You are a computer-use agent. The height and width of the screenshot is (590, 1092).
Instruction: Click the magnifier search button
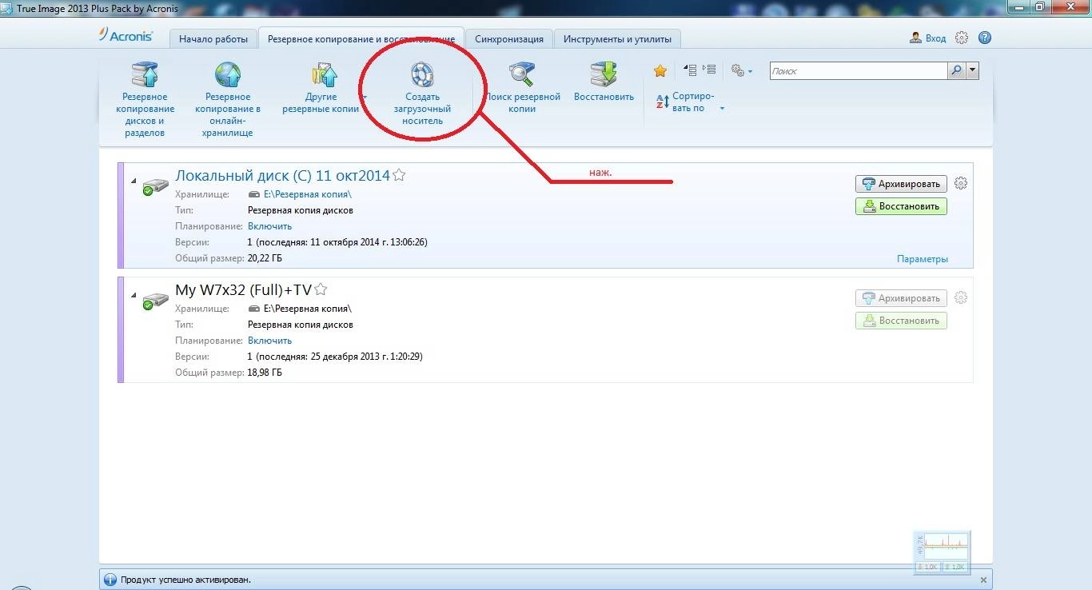pyautogui.click(x=956, y=71)
